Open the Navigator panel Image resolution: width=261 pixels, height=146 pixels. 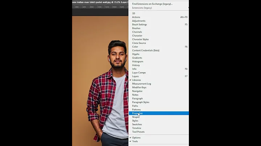click(x=159, y=91)
